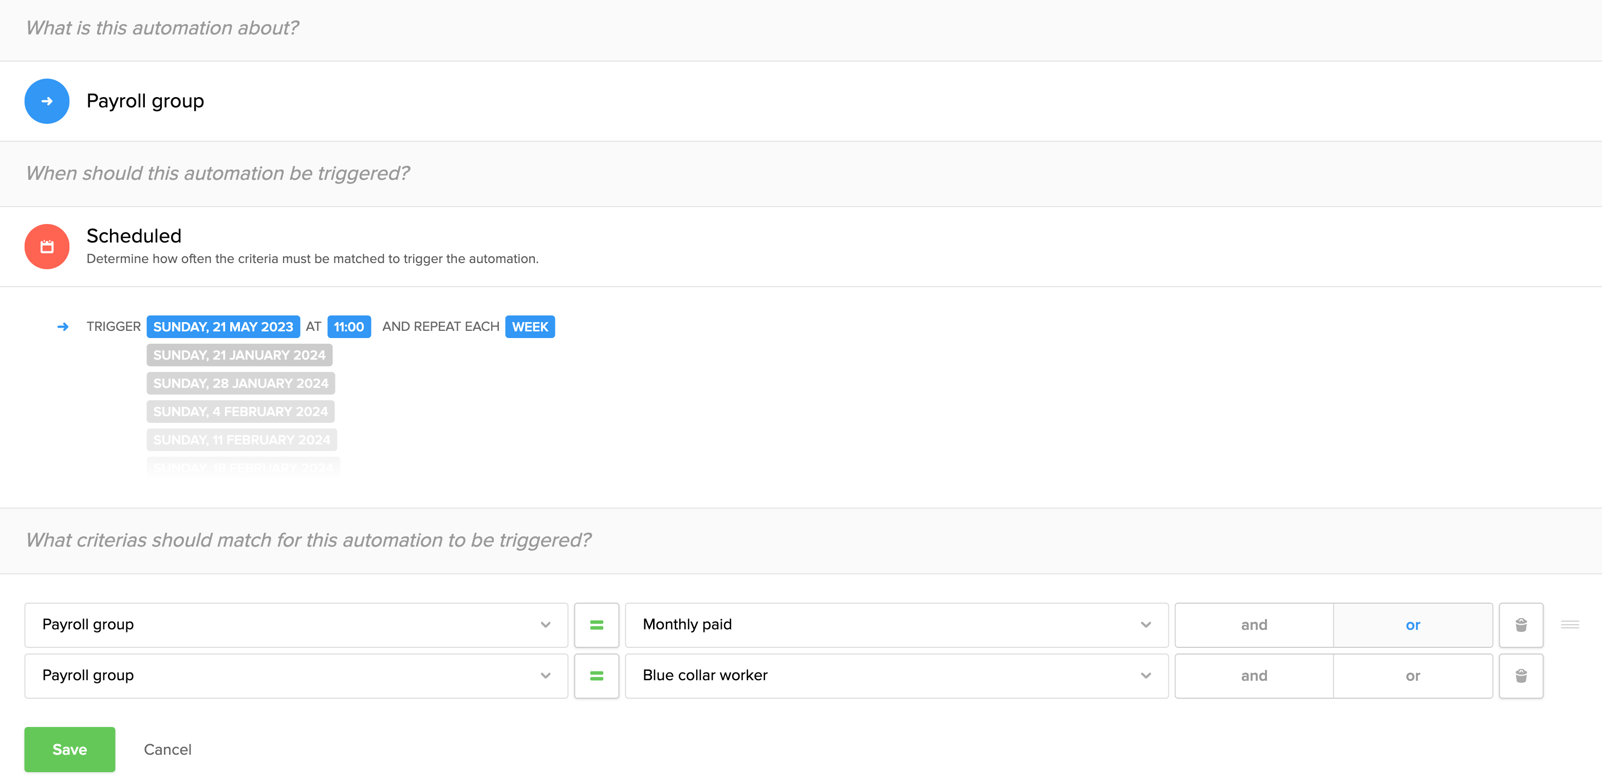Click the red Scheduled calendar icon
The height and width of the screenshot is (784, 1602).
point(47,246)
